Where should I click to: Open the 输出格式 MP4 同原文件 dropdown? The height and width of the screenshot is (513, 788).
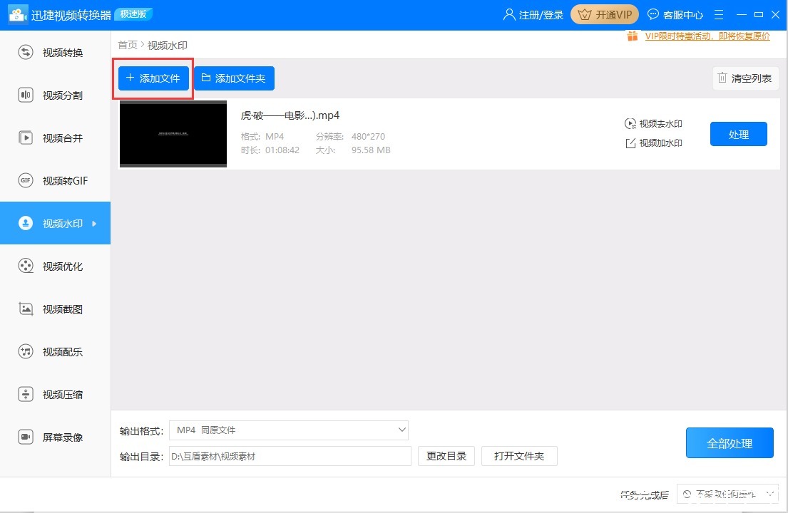point(289,430)
